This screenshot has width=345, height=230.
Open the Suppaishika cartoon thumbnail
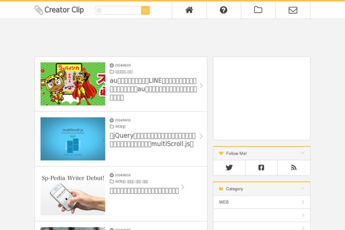tap(73, 84)
